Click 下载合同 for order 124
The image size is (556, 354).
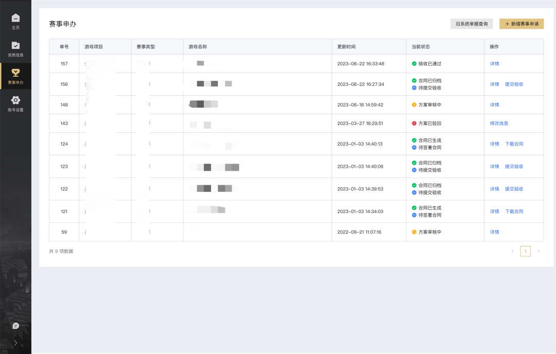pyautogui.click(x=514, y=144)
